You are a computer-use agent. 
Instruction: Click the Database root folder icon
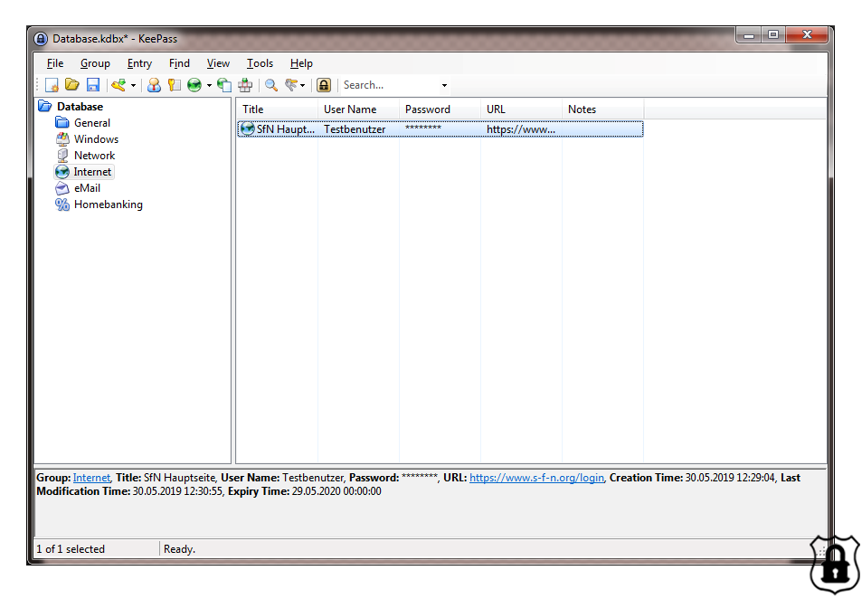[x=45, y=106]
